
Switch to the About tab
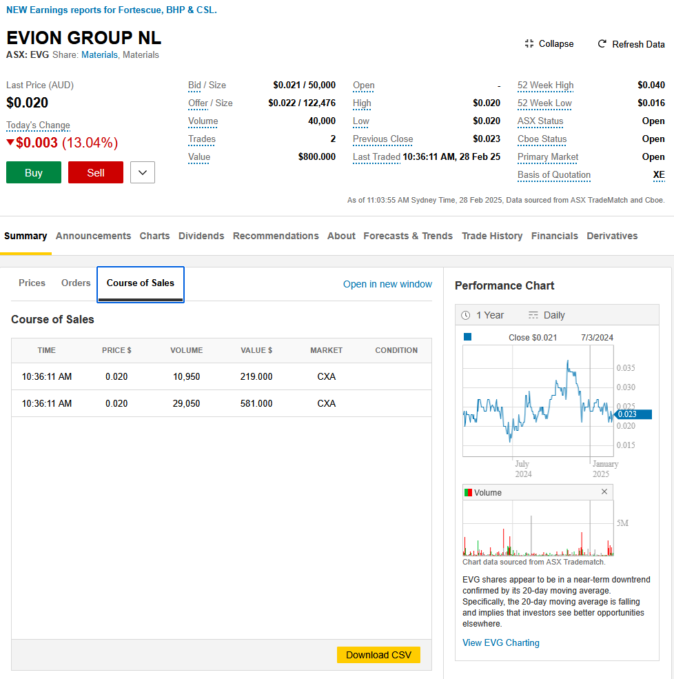coord(341,236)
